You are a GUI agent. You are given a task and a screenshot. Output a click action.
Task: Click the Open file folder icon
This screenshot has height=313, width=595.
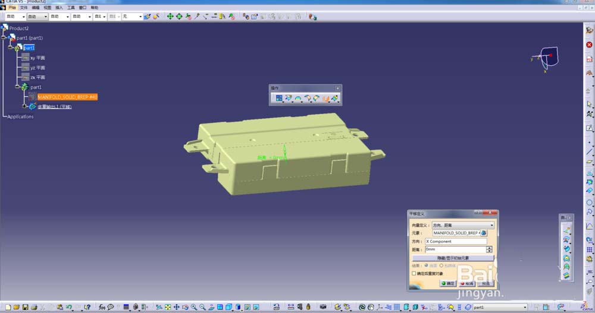pyautogui.click(x=16, y=307)
